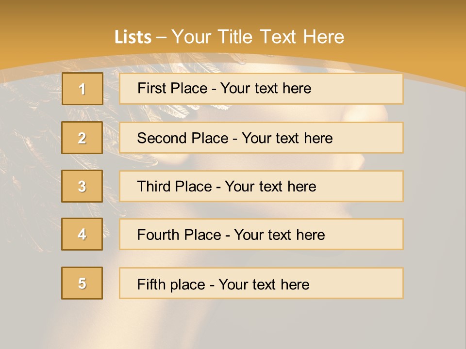
Task: Click the word "First" in the list
Action: (151, 88)
